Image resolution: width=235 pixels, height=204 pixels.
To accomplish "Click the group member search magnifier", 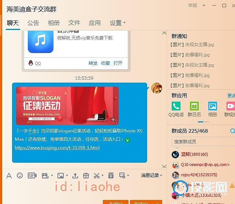I will pos(232,131).
